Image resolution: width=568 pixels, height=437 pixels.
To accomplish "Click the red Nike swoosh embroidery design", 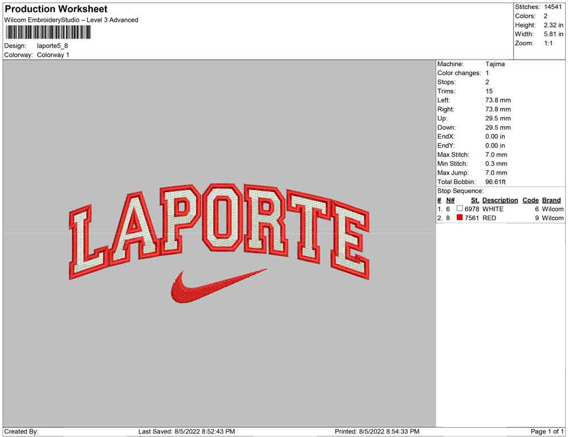I will [x=219, y=286].
